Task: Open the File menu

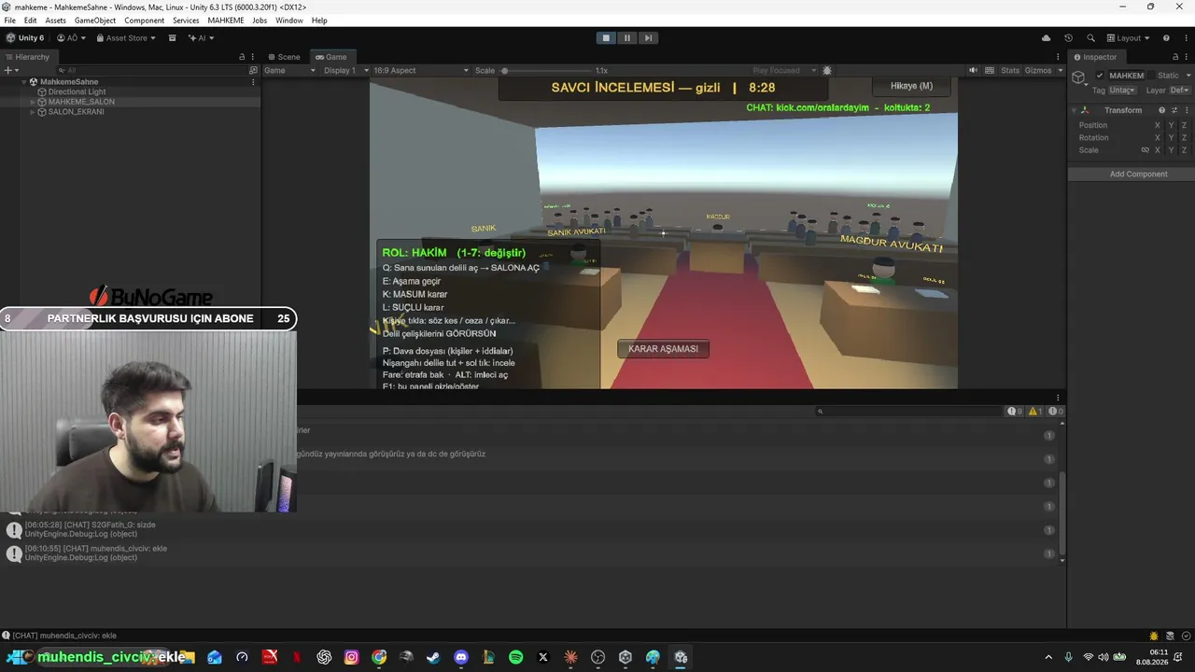Action: pos(10,21)
